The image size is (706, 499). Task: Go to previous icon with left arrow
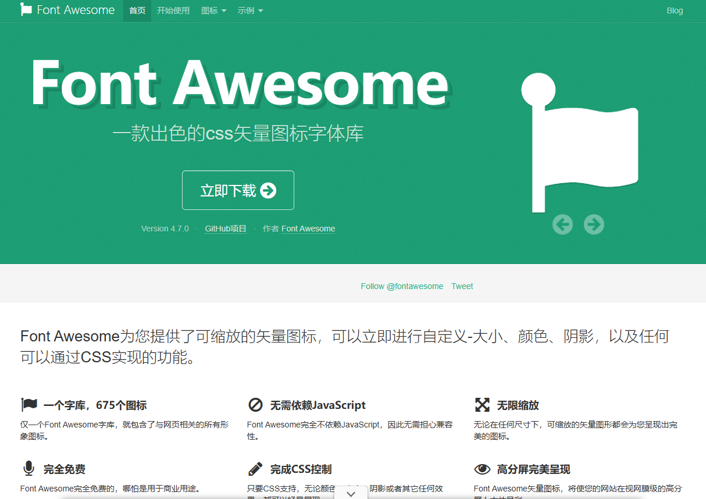562,224
